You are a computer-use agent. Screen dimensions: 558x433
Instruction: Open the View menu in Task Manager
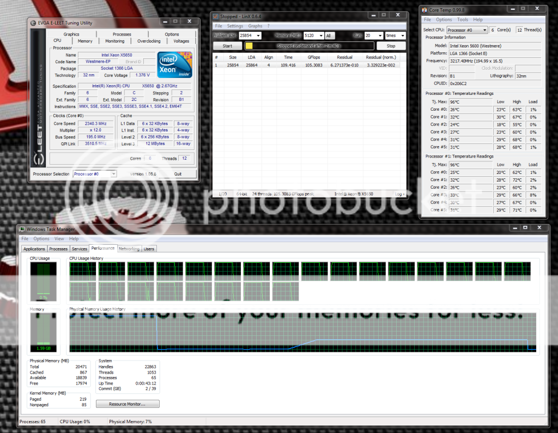pyautogui.click(x=59, y=238)
